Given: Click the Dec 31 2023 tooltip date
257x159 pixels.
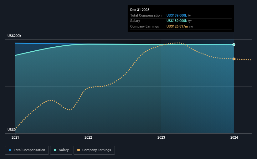Looking at the screenshot, I should tap(140, 10).
